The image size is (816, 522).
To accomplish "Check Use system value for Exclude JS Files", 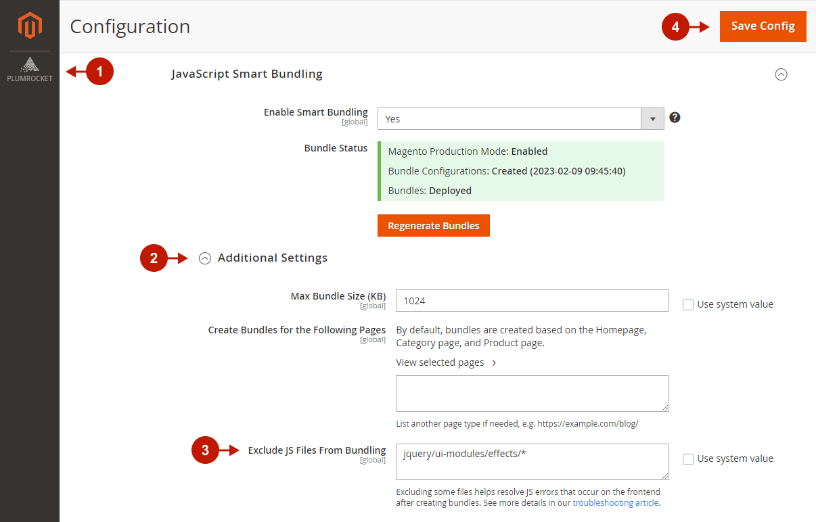I will [x=688, y=459].
